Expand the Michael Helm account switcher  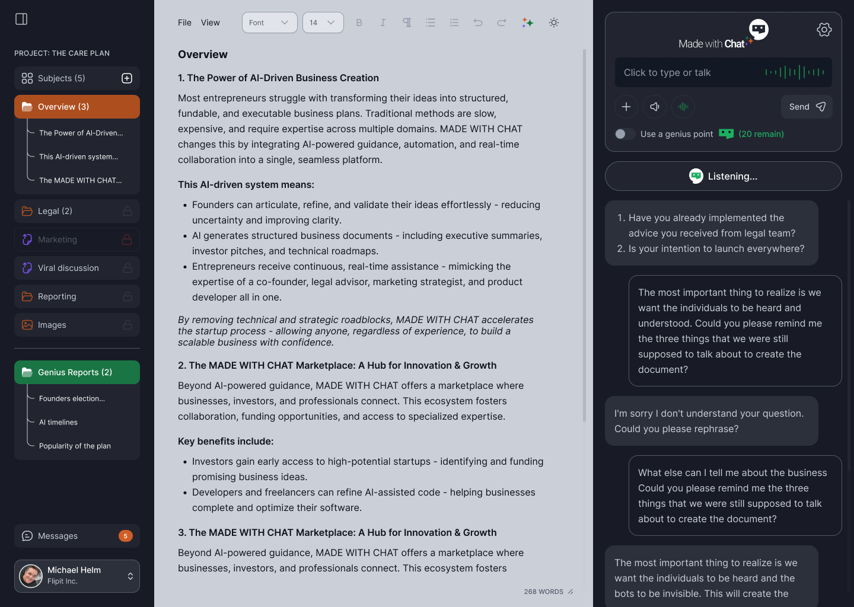coord(130,576)
